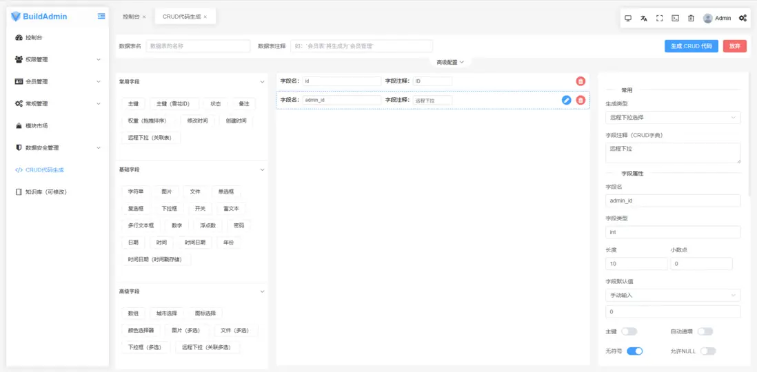Click the right panel vertical scrollbar
757x372 pixels.
click(x=749, y=134)
